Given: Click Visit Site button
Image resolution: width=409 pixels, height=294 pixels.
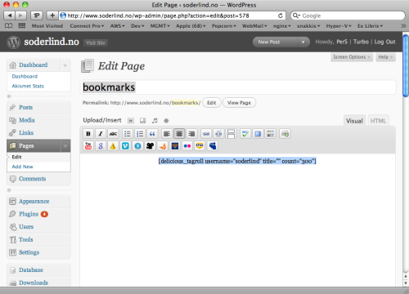Looking at the screenshot, I should pyautogui.click(x=96, y=42).
